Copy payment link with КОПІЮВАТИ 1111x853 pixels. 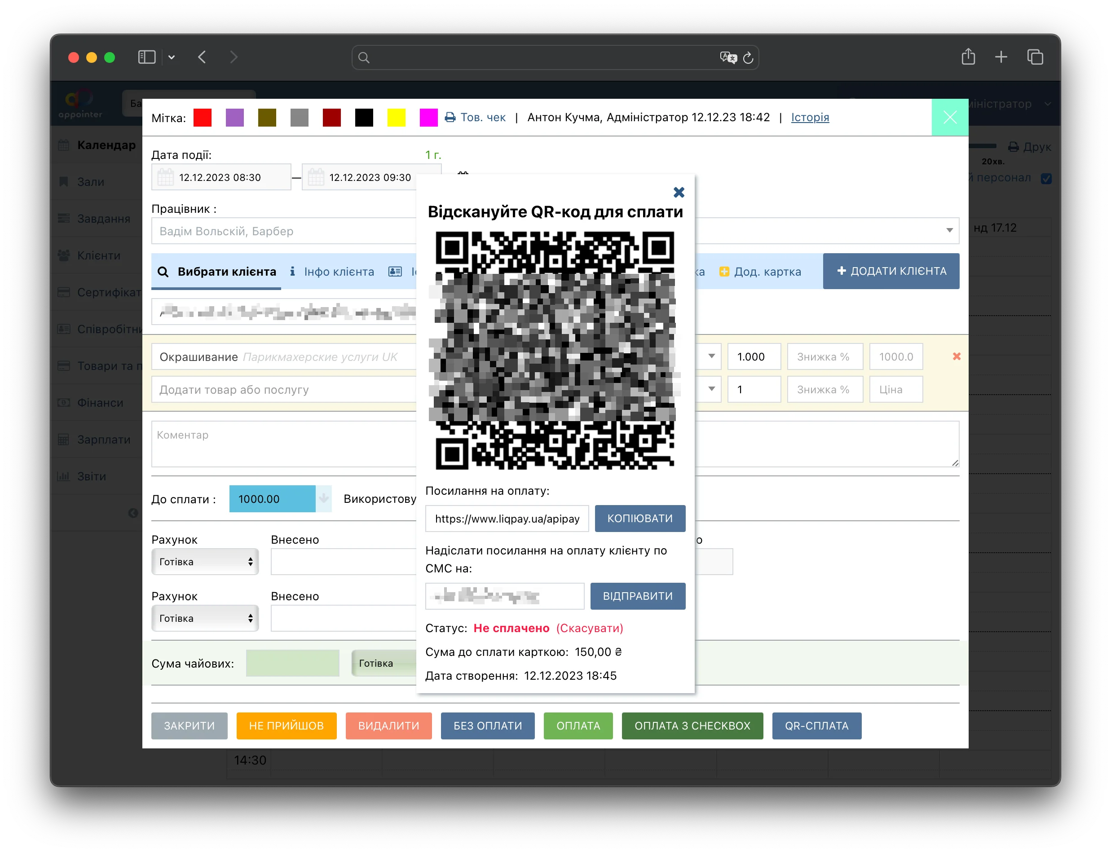coord(640,519)
